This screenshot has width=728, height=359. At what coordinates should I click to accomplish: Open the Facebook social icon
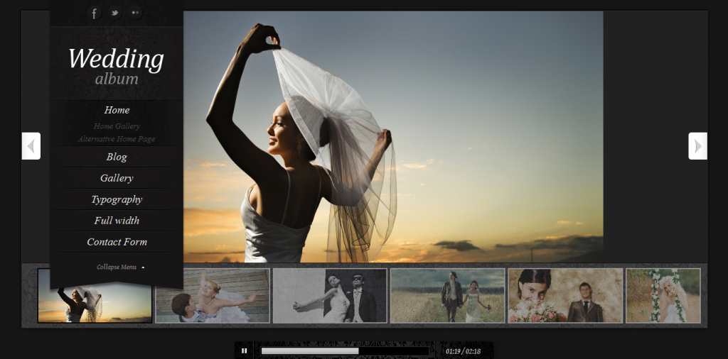click(94, 13)
